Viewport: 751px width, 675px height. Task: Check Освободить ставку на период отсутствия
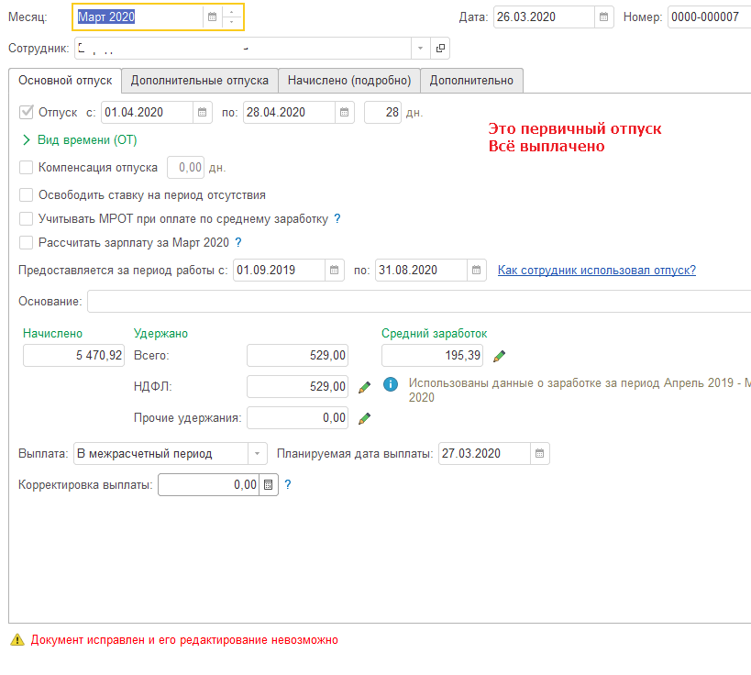coord(27,195)
